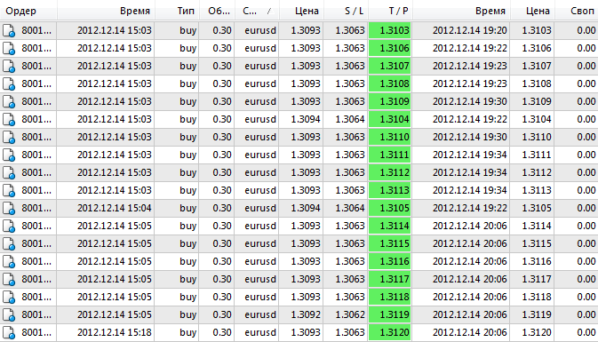Select close time 2012.12.14 19:20 cell

tap(469, 30)
